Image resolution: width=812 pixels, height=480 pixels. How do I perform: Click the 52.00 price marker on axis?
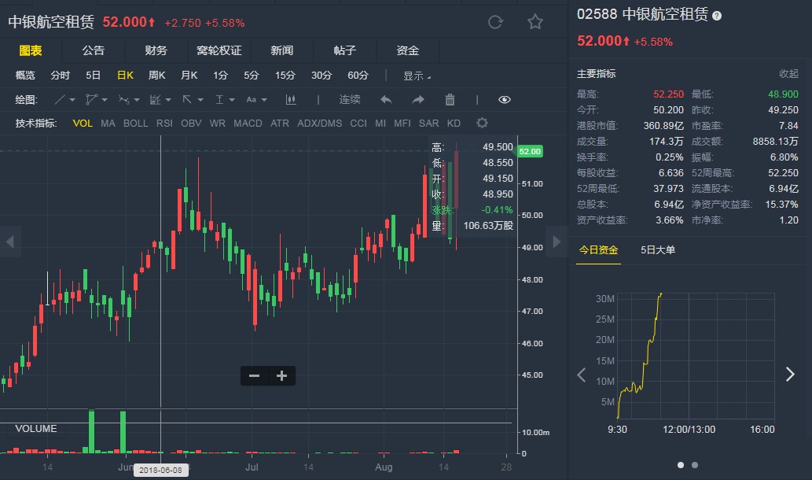[x=530, y=151]
